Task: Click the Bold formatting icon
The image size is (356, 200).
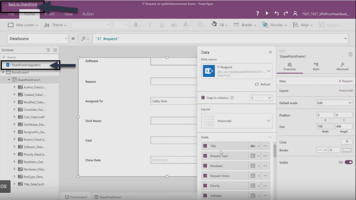Action: click(x=136, y=25)
